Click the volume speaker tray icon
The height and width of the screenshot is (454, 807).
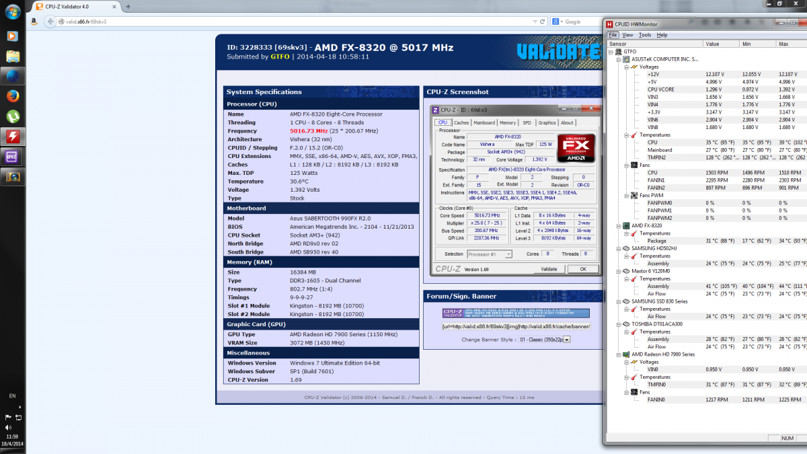coord(8,427)
